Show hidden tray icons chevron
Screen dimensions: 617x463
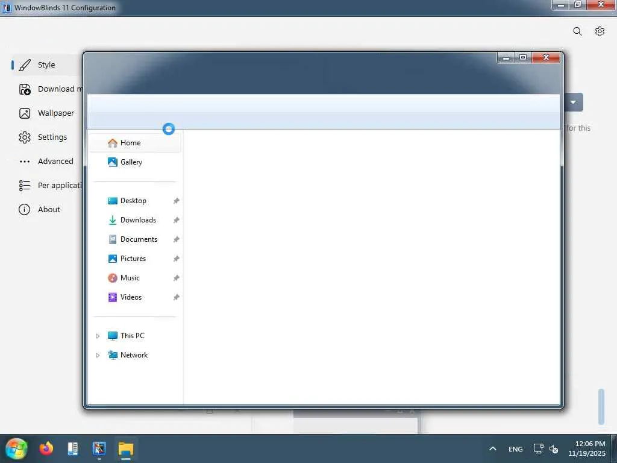[x=493, y=449]
